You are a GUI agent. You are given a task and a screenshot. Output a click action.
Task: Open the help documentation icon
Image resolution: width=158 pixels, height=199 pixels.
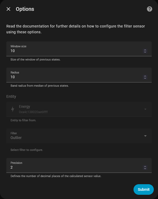coord(150,9)
